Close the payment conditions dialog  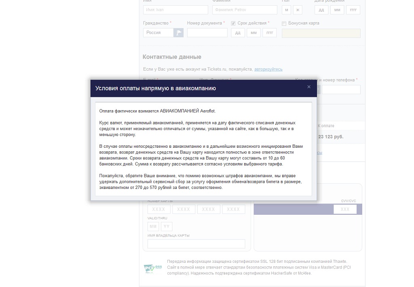[309, 87]
